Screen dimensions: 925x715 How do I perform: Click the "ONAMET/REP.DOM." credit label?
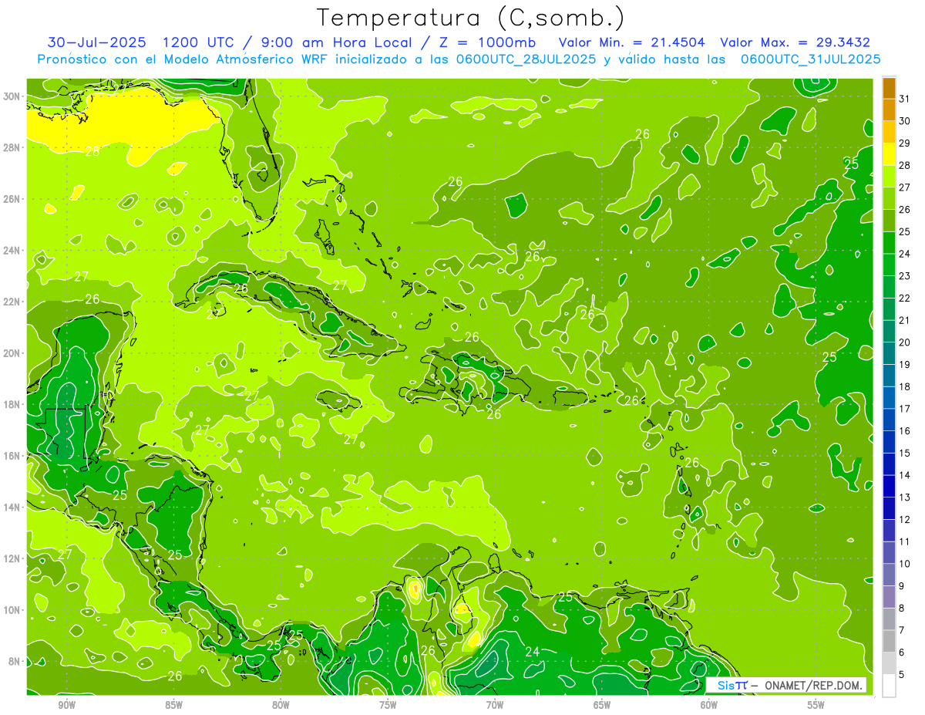pos(815,685)
